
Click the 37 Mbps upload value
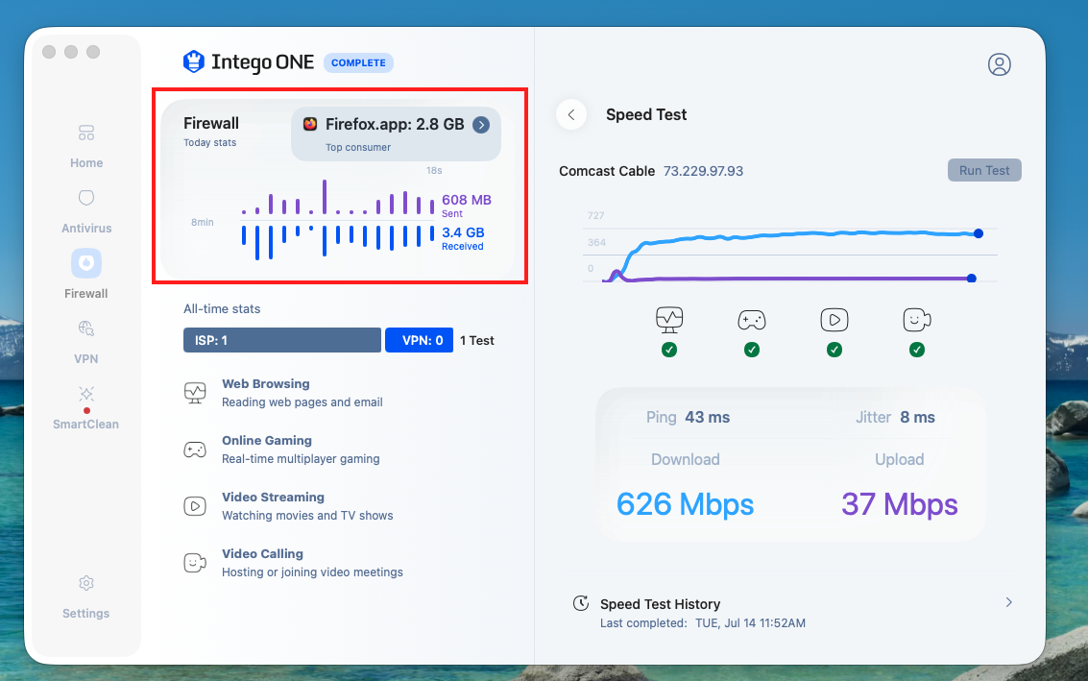pos(899,504)
